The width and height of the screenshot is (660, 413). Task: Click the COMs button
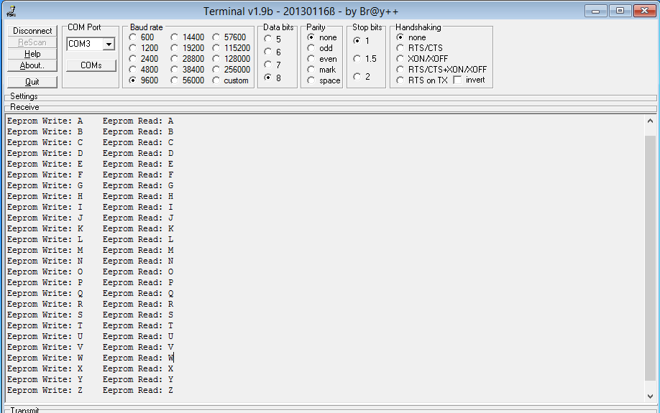(x=91, y=65)
